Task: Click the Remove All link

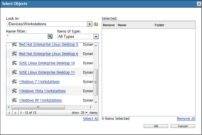Action: (186, 118)
